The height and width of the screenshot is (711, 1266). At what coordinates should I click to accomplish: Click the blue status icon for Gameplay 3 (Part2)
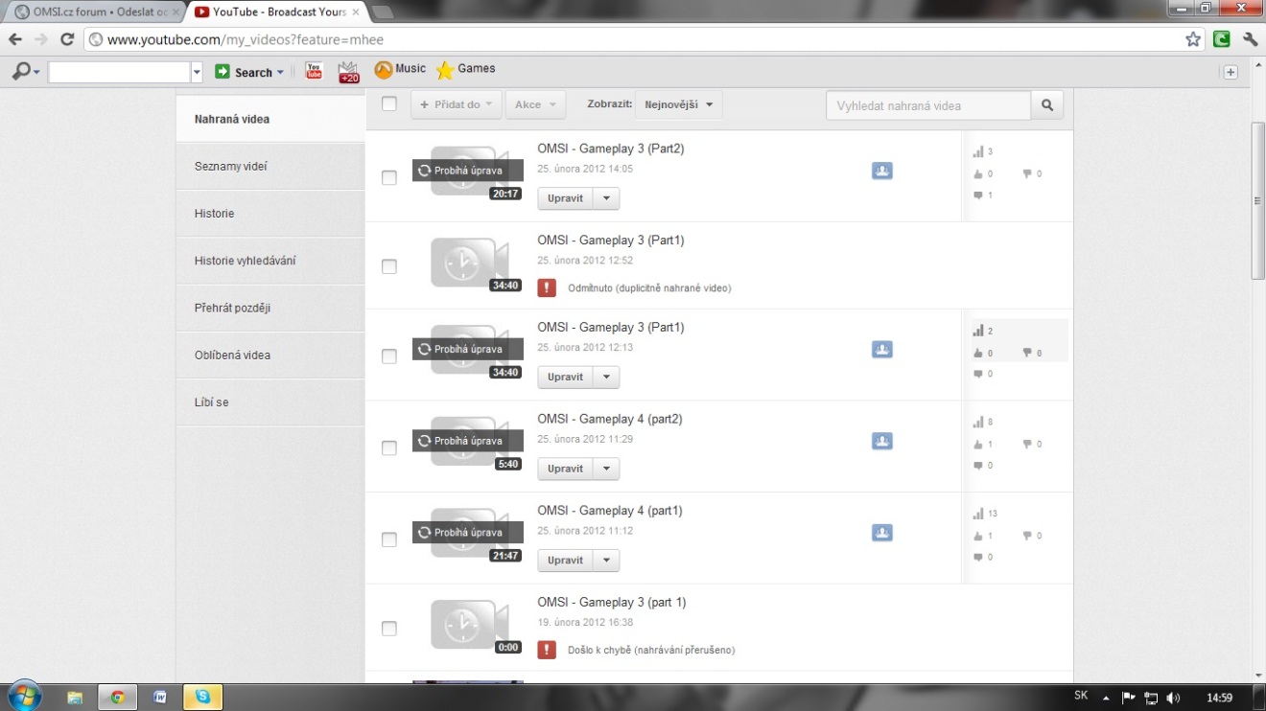point(882,171)
